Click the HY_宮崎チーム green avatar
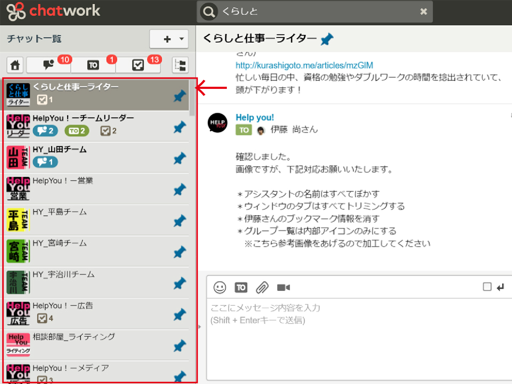 (18, 251)
